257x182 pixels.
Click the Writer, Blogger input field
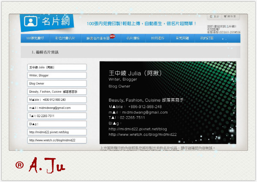click(x=57, y=75)
